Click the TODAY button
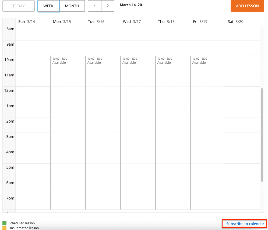The image size is (268, 230). pos(19,6)
